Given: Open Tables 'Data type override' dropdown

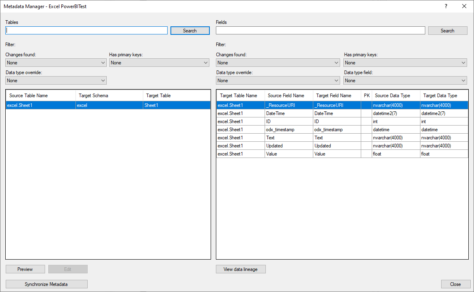Looking at the screenshot, I should (56, 81).
